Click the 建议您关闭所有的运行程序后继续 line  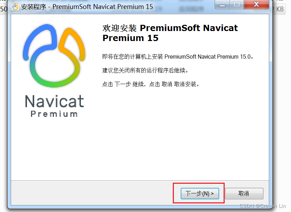click(145, 70)
